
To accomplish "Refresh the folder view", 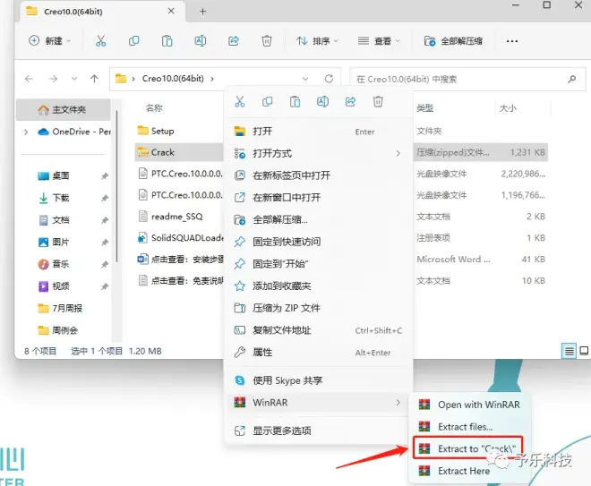I will (329, 79).
